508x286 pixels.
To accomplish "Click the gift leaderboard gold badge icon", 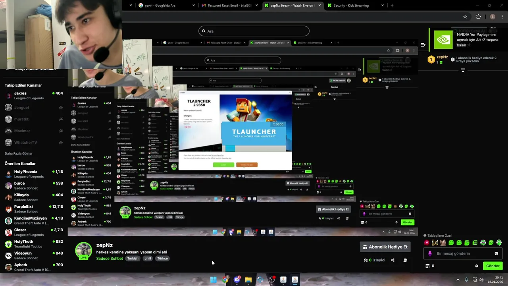I will [431, 60].
